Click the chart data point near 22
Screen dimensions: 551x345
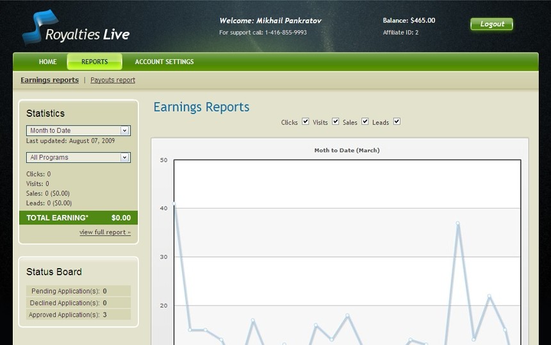click(489, 296)
